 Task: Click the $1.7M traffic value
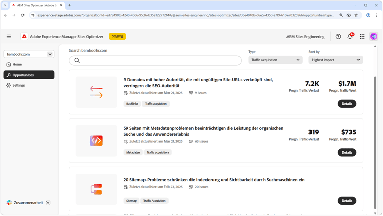pos(347,84)
